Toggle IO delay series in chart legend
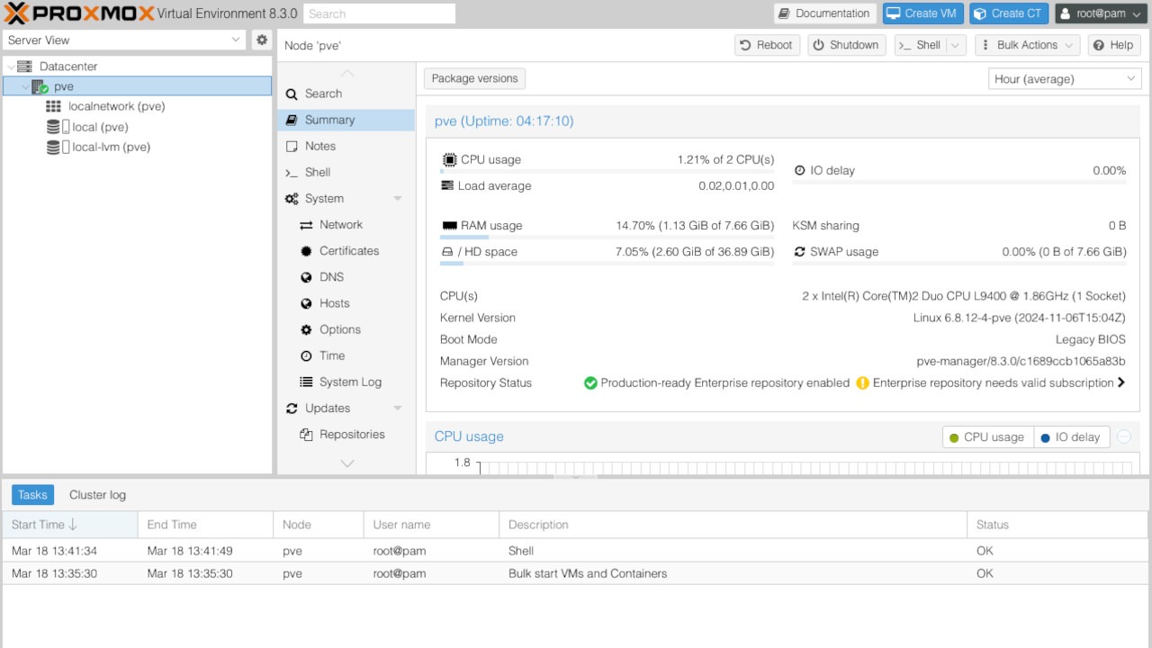The width and height of the screenshot is (1152, 648). 1071,437
